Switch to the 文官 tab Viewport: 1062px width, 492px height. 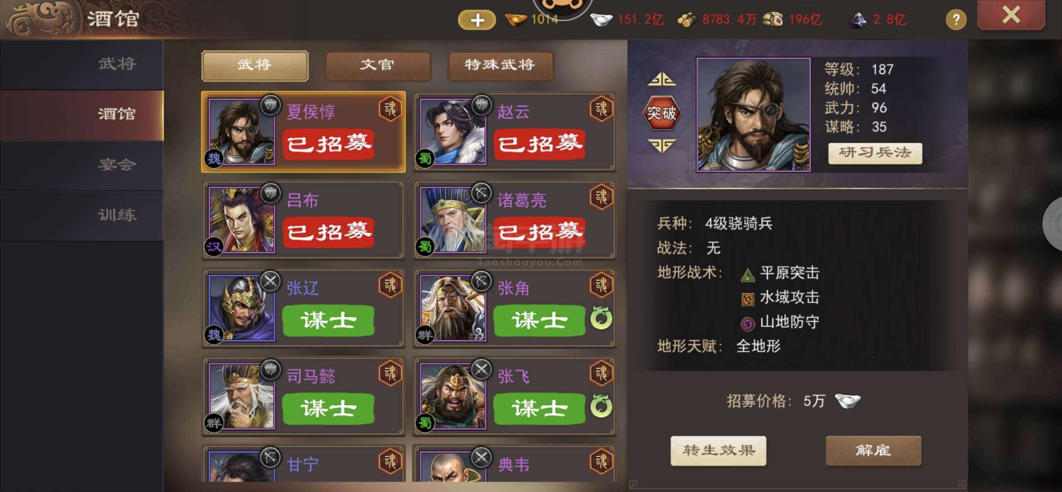[378, 65]
